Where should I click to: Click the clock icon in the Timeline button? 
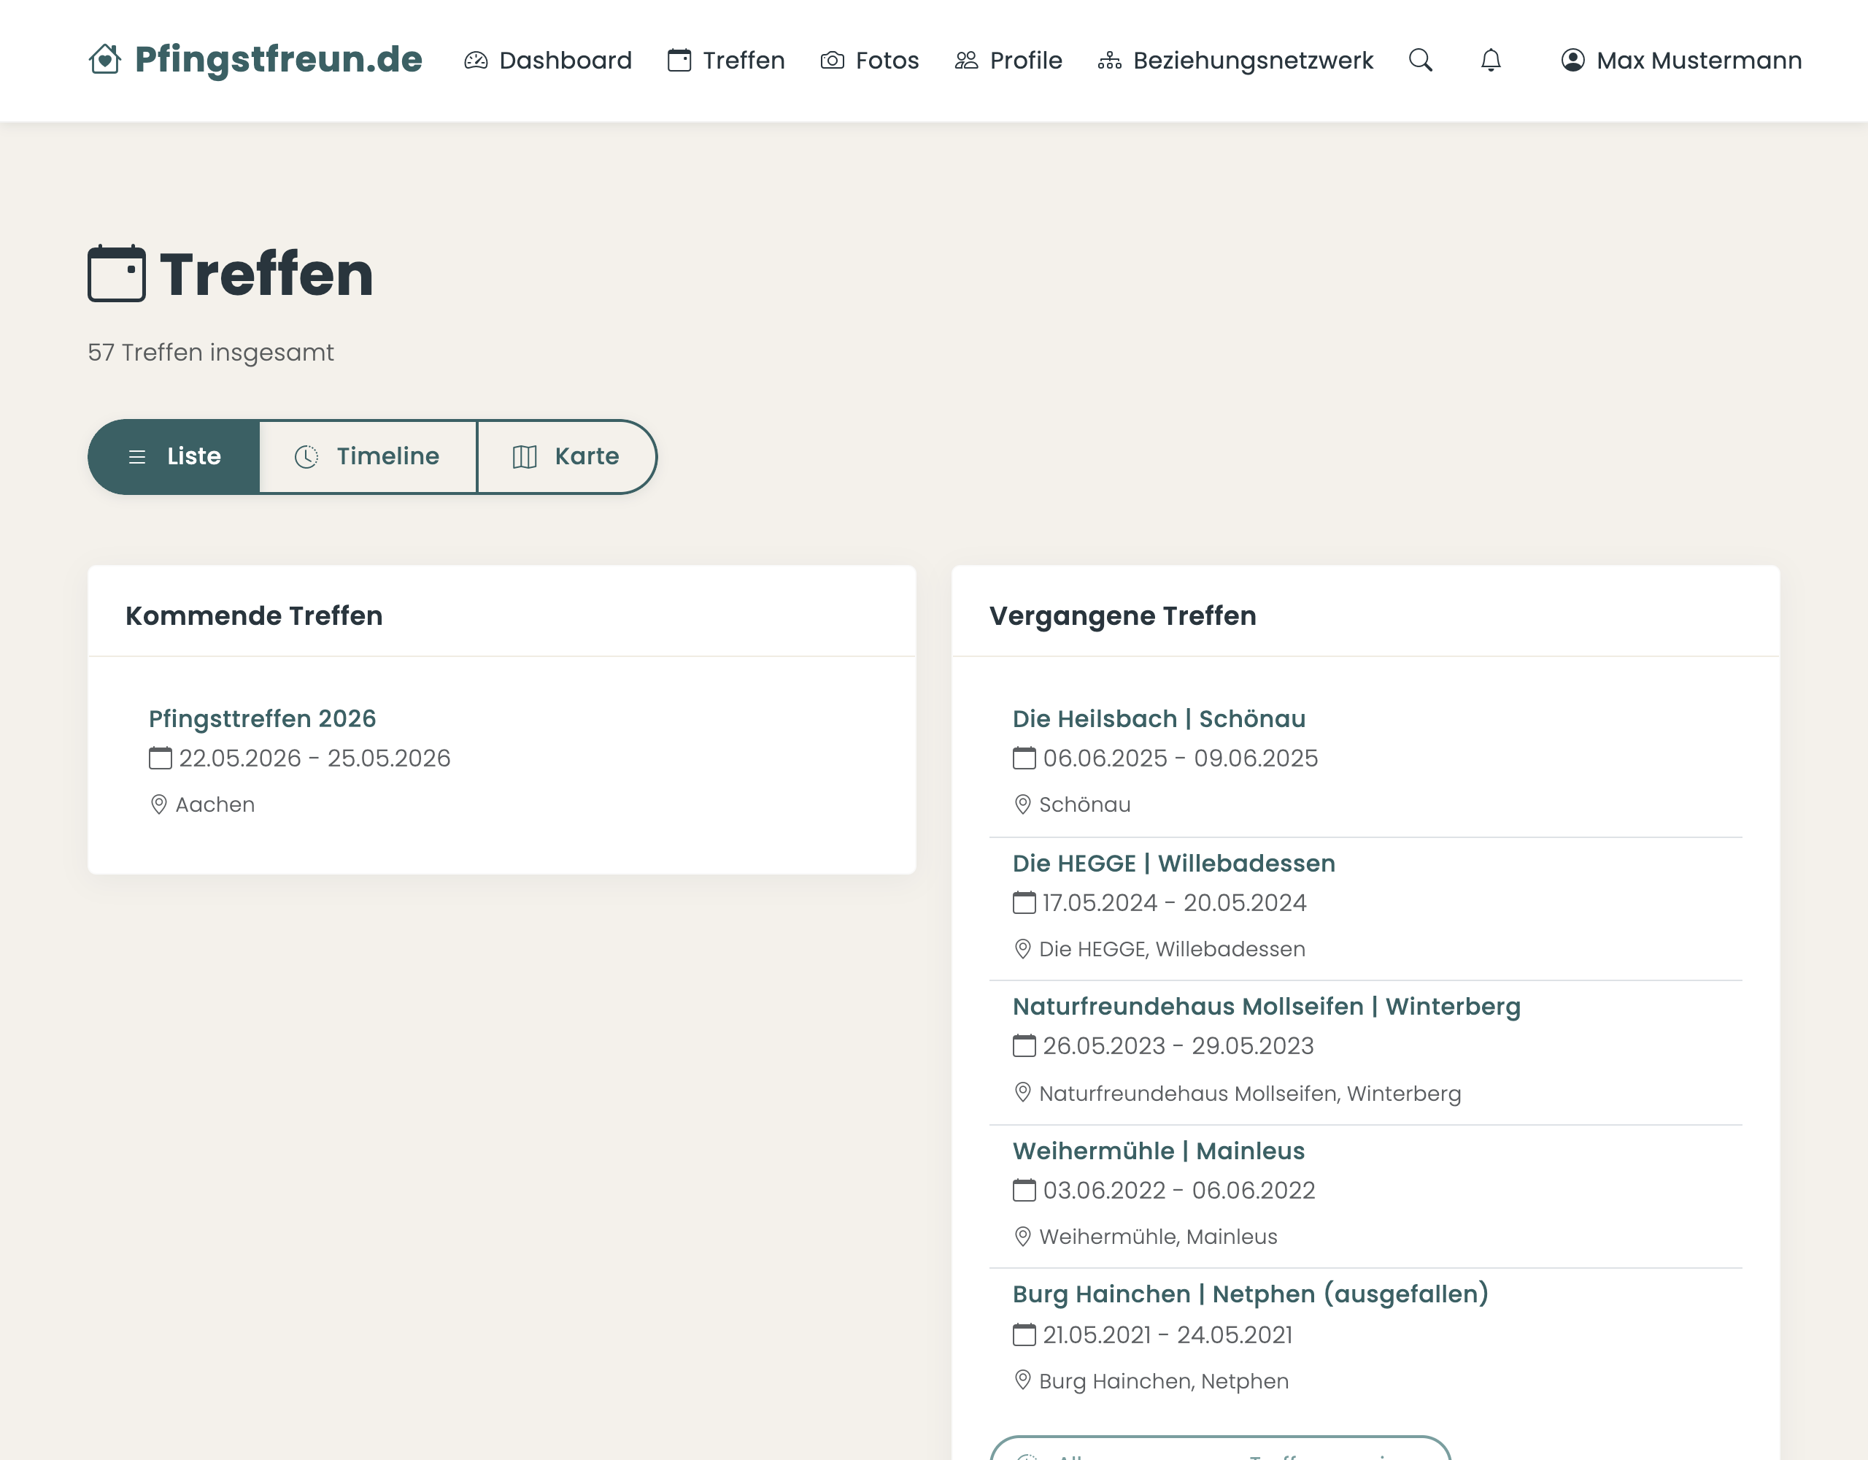(x=308, y=456)
